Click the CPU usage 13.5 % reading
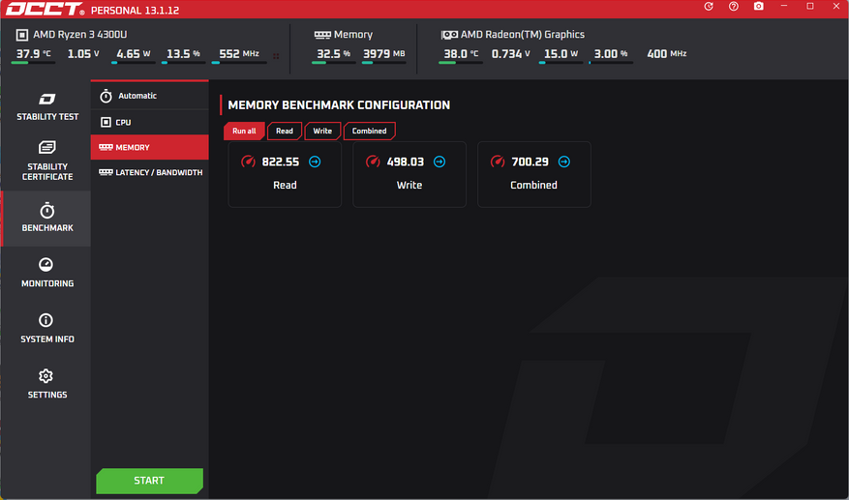849x500 pixels. coord(183,53)
